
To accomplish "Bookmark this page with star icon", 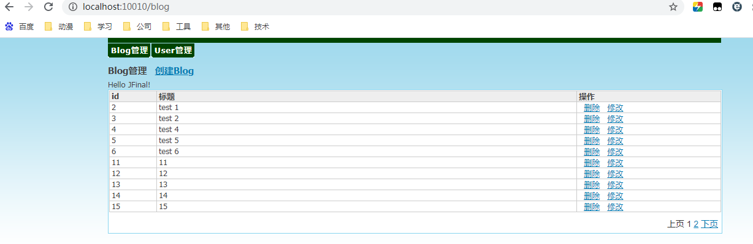I will click(673, 7).
